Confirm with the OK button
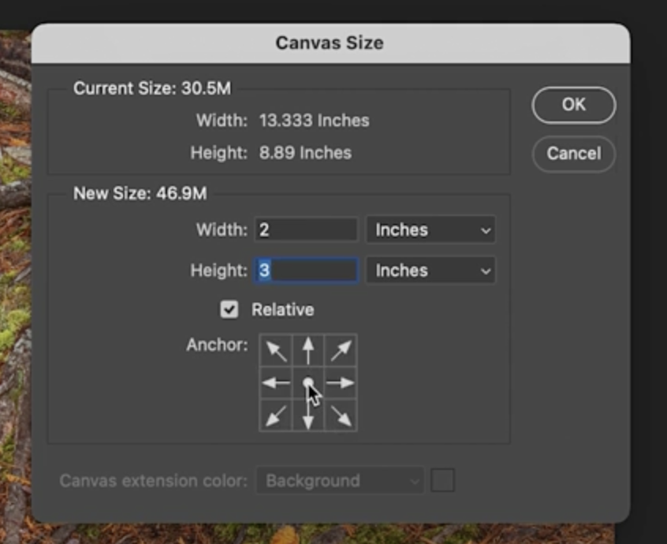This screenshot has height=544, width=667. tap(573, 105)
